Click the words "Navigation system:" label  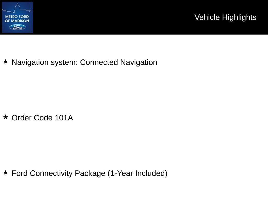pos(45,62)
